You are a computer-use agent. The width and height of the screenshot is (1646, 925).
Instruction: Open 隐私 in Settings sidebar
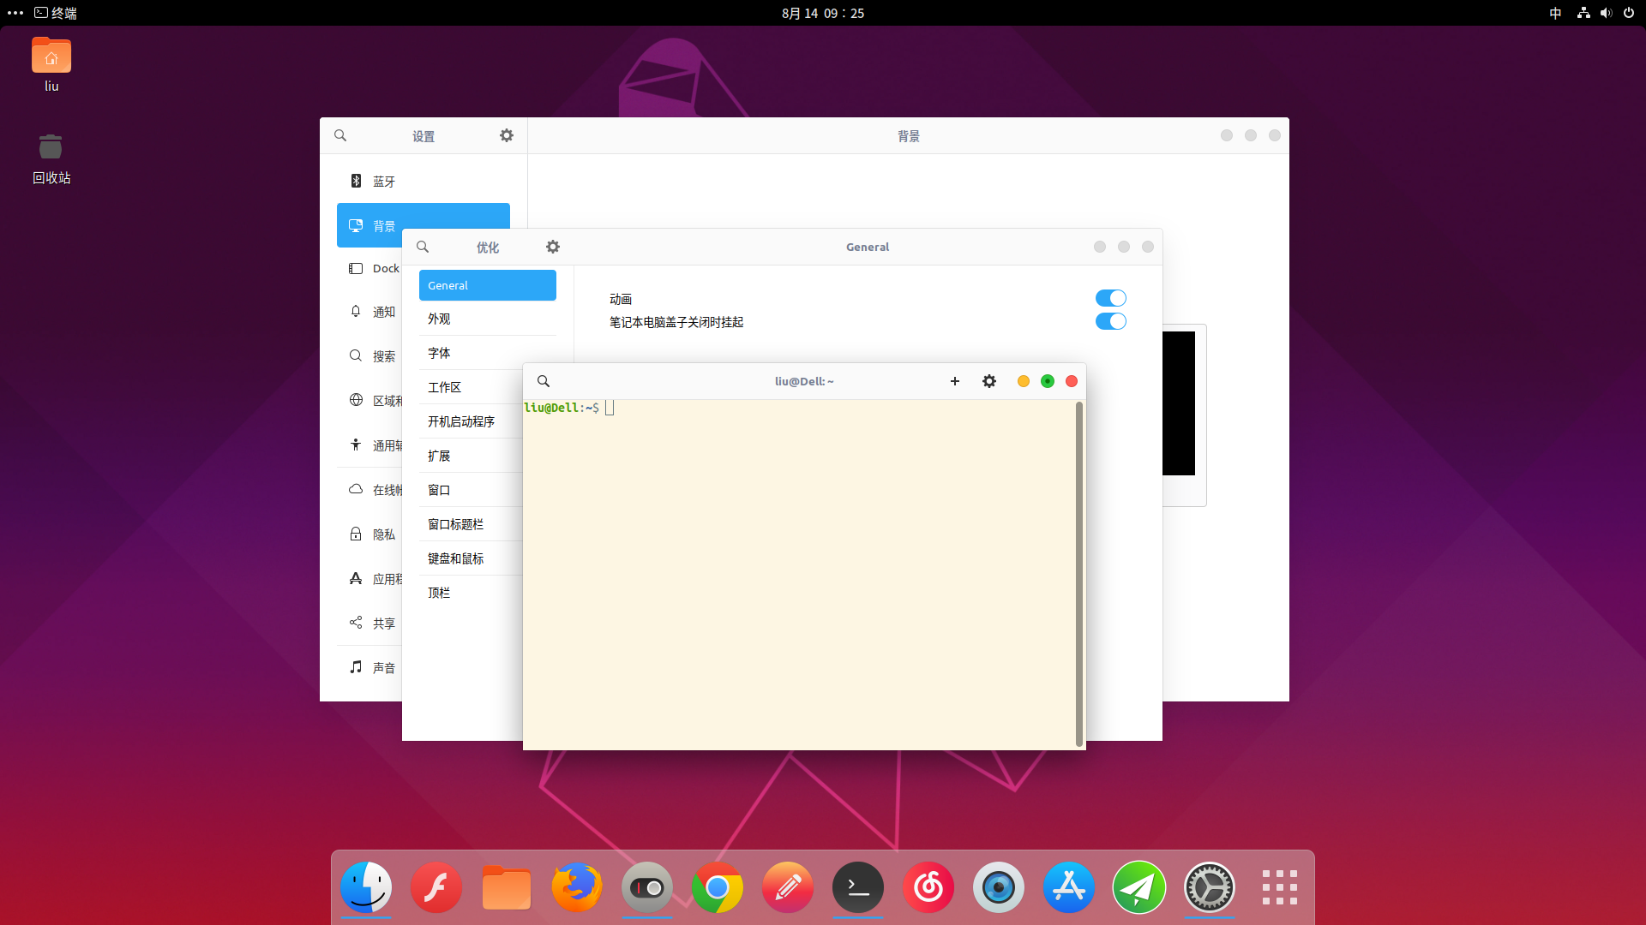click(x=369, y=534)
